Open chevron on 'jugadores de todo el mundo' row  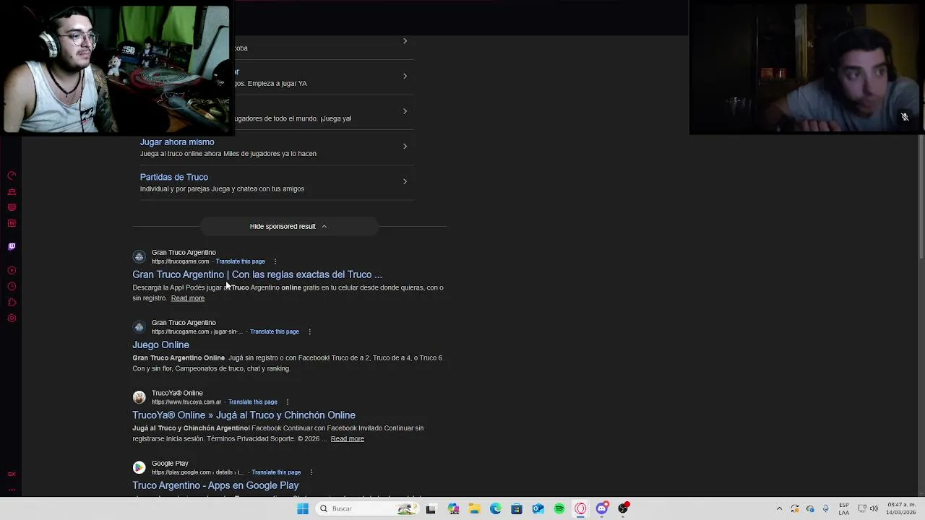pos(405,111)
